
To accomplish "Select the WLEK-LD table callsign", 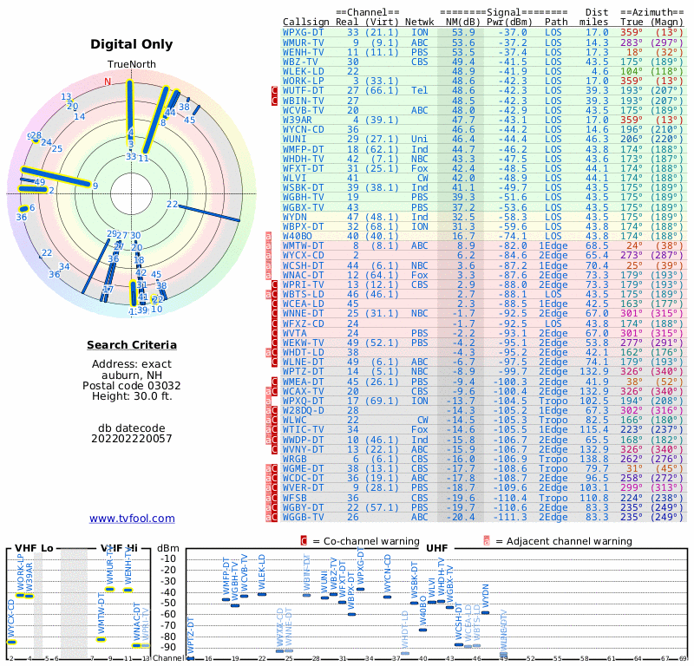I will 303,71.
